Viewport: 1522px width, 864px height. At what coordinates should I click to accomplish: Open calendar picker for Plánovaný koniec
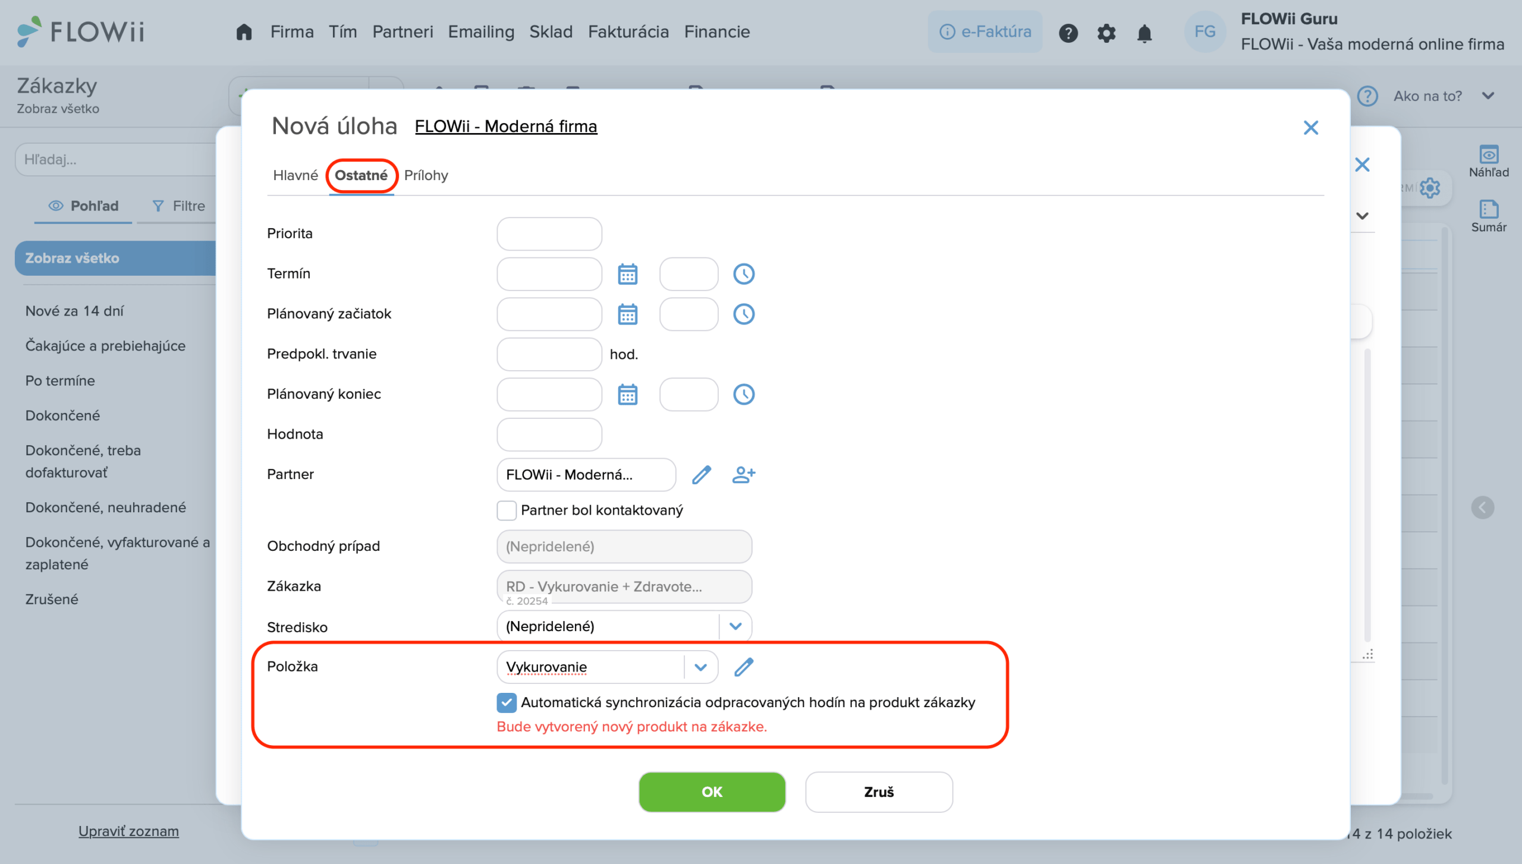pos(627,395)
